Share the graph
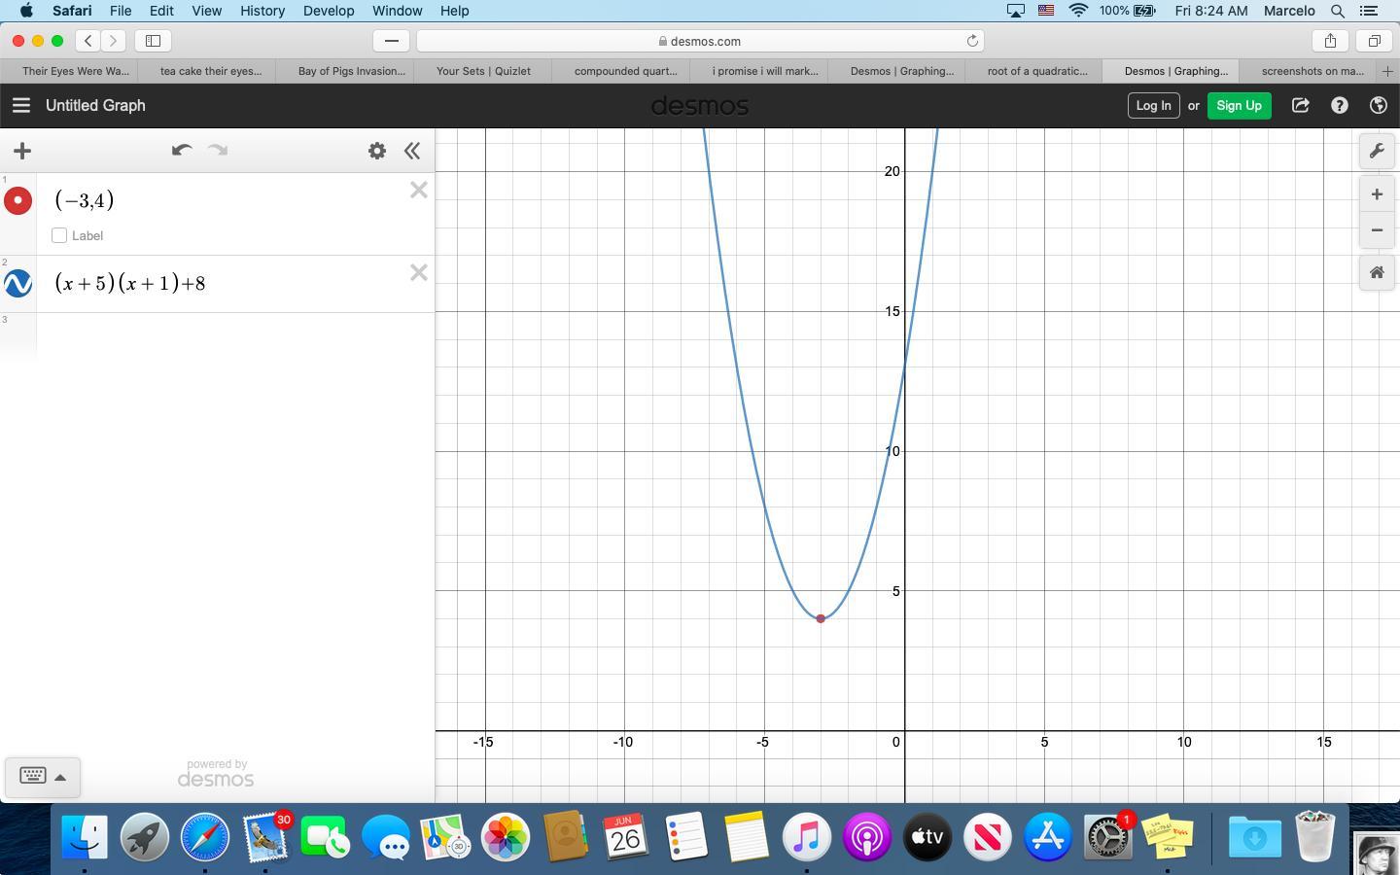The height and width of the screenshot is (875, 1400). (1300, 105)
